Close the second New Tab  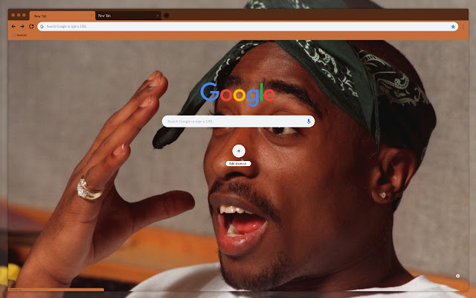(x=158, y=16)
